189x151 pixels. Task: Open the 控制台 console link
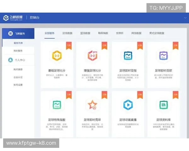tap(35, 18)
